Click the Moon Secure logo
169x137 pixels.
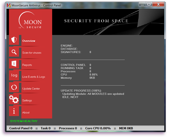[30, 20]
